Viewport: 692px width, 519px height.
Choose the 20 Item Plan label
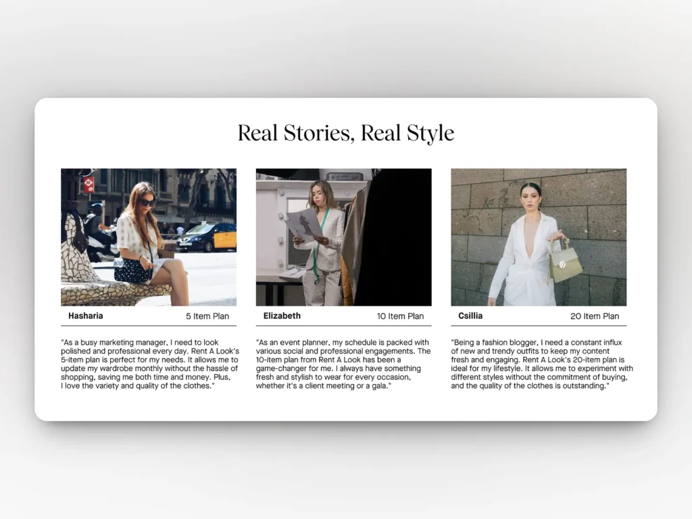(595, 316)
